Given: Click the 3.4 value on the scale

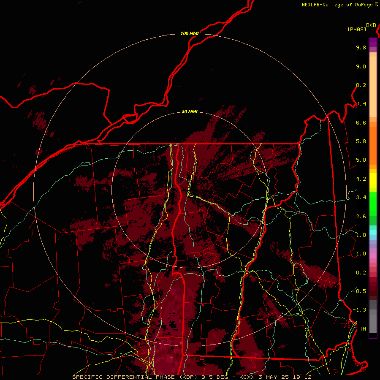Looking at the screenshot, I should (361, 198).
